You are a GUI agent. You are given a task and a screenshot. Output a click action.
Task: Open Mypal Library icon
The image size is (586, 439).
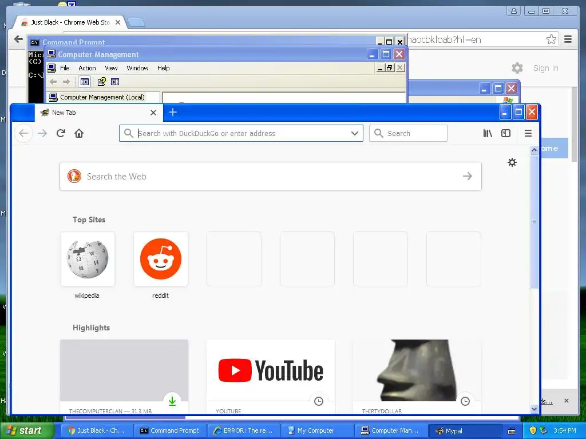[488, 133]
